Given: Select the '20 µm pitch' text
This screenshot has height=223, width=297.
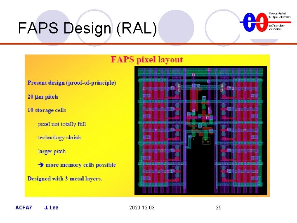Looking at the screenshot, I should point(42,97).
